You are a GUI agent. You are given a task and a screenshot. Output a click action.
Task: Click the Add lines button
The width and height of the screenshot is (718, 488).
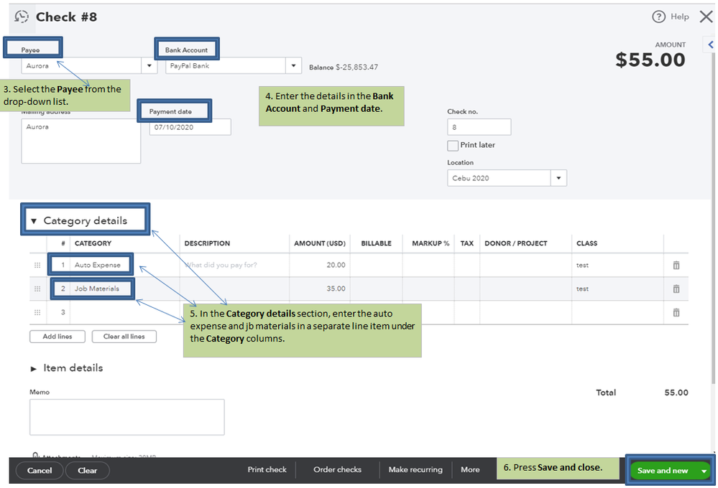[57, 337]
